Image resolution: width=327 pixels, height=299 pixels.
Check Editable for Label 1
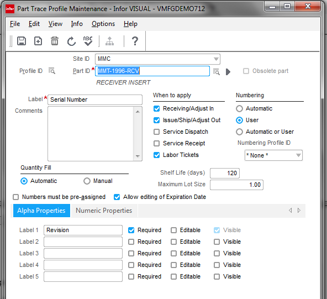click(x=173, y=230)
